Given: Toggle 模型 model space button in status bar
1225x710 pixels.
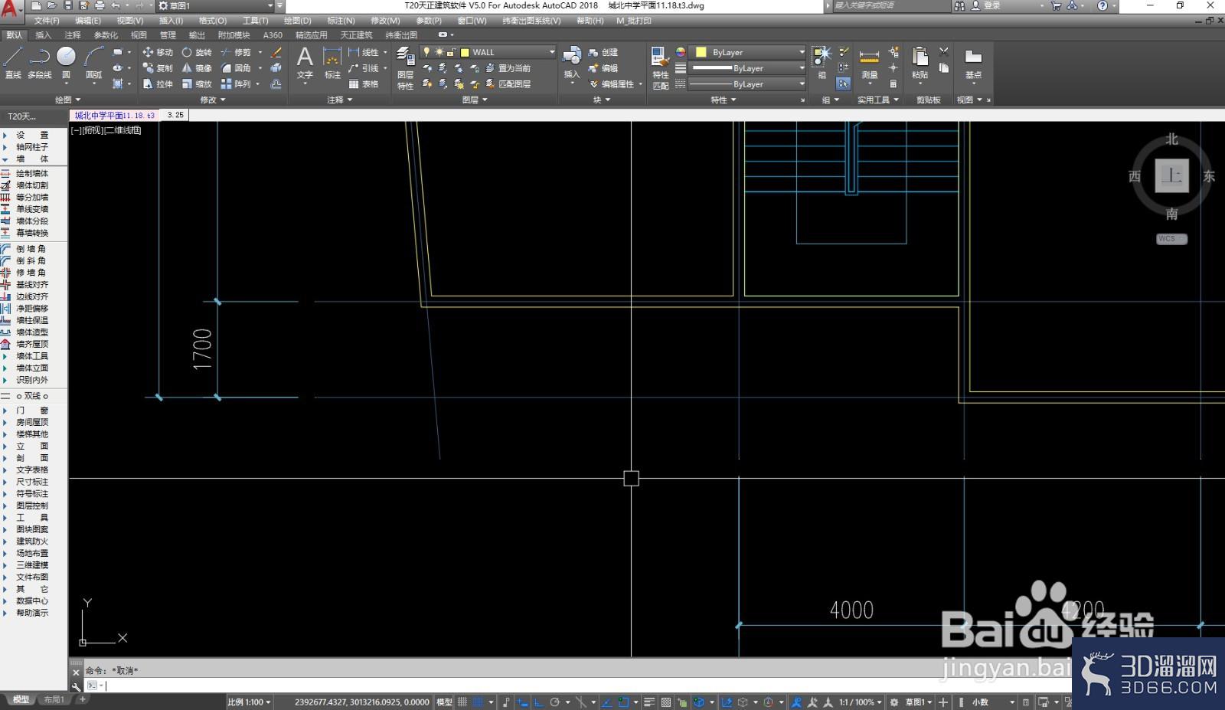Looking at the screenshot, I should point(444,702).
